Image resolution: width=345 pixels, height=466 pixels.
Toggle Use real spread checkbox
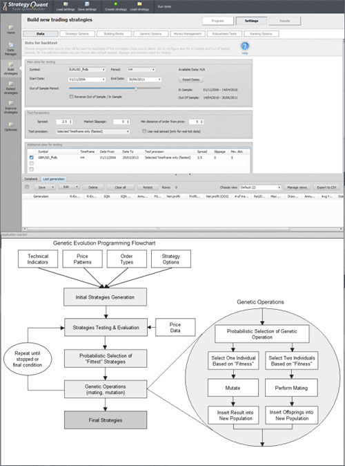pos(144,131)
